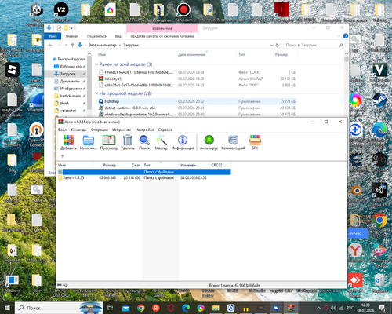Screen dimensions: 392x314
Task: Select the Xeno-v1.3.55 folder row
Action: (x=144, y=177)
